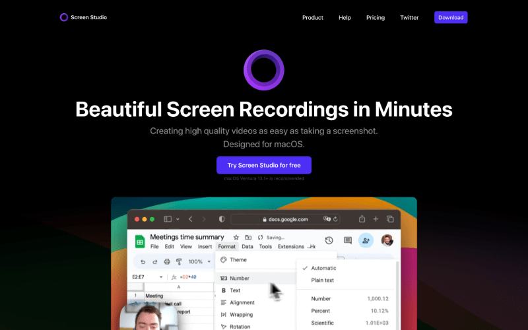Click the docs.google.com address bar
528x330 pixels.
pyautogui.click(x=285, y=219)
